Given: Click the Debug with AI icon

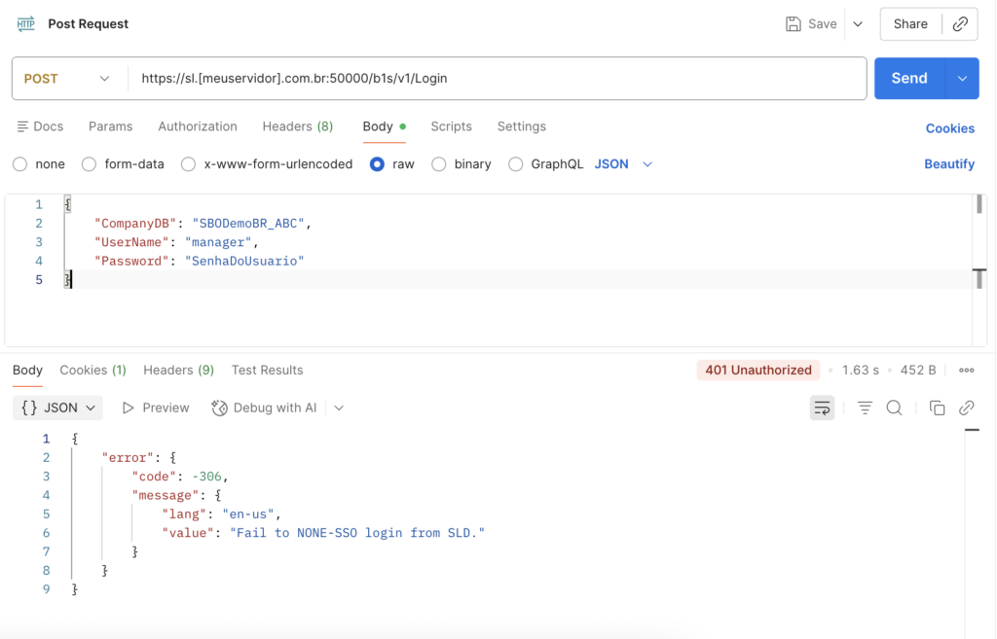Looking at the screenshot, I should tap(220, 408).
